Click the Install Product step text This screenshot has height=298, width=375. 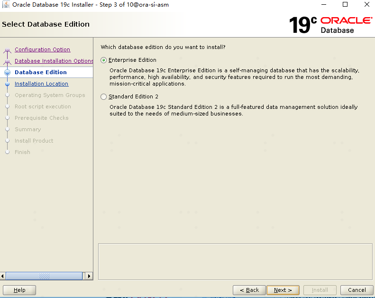click(x=34, y=141)
